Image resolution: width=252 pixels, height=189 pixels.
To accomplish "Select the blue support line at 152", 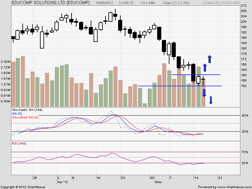I will pyautogui.click(x=180, y=86).
